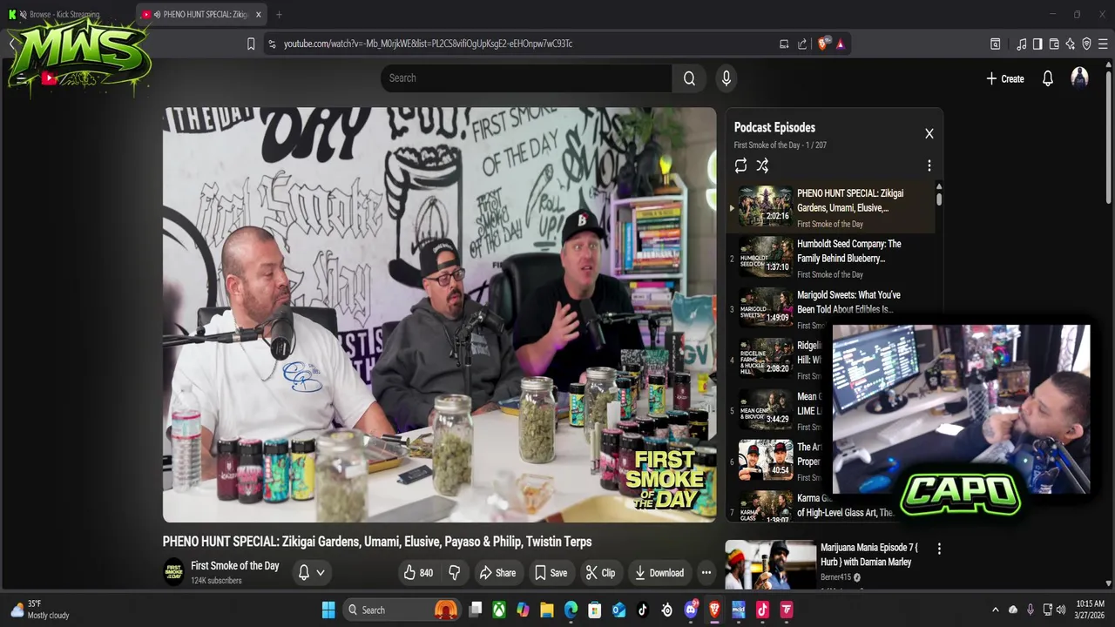1115x627 pixels.
Task: Click the Download button
Action: point(659,573)
